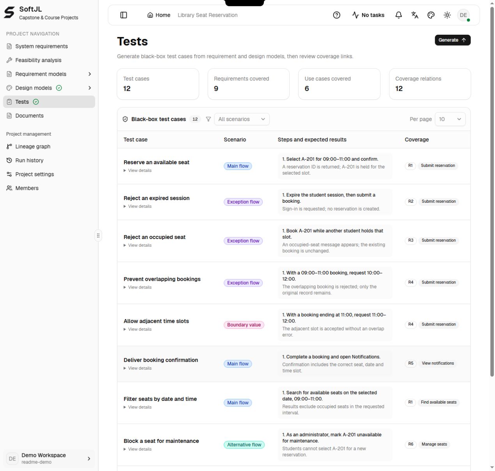
Task: Open Lineage graph page
Action: click(x=49, y=147)
